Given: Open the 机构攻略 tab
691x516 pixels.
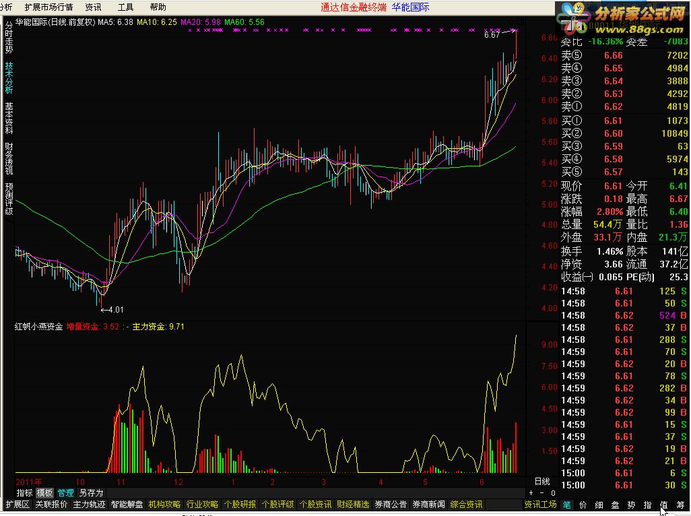Looking at the screenshot, I should click(164, 505).
